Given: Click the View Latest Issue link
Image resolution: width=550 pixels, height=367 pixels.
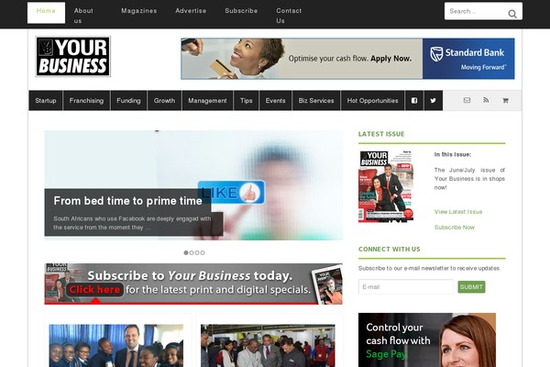Looking at the screenshot, I should pyautogui.click(x=458, y=212).
